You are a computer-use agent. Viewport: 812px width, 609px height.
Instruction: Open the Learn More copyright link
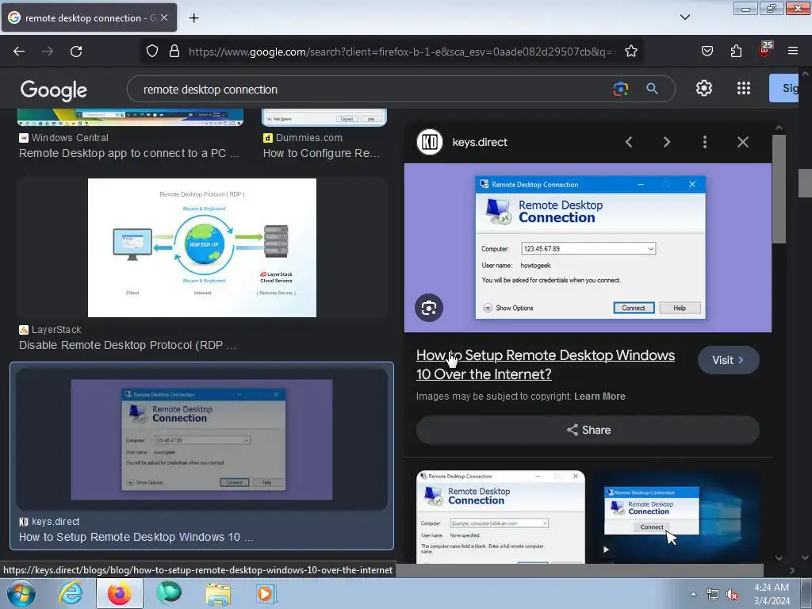click(599, 396)
